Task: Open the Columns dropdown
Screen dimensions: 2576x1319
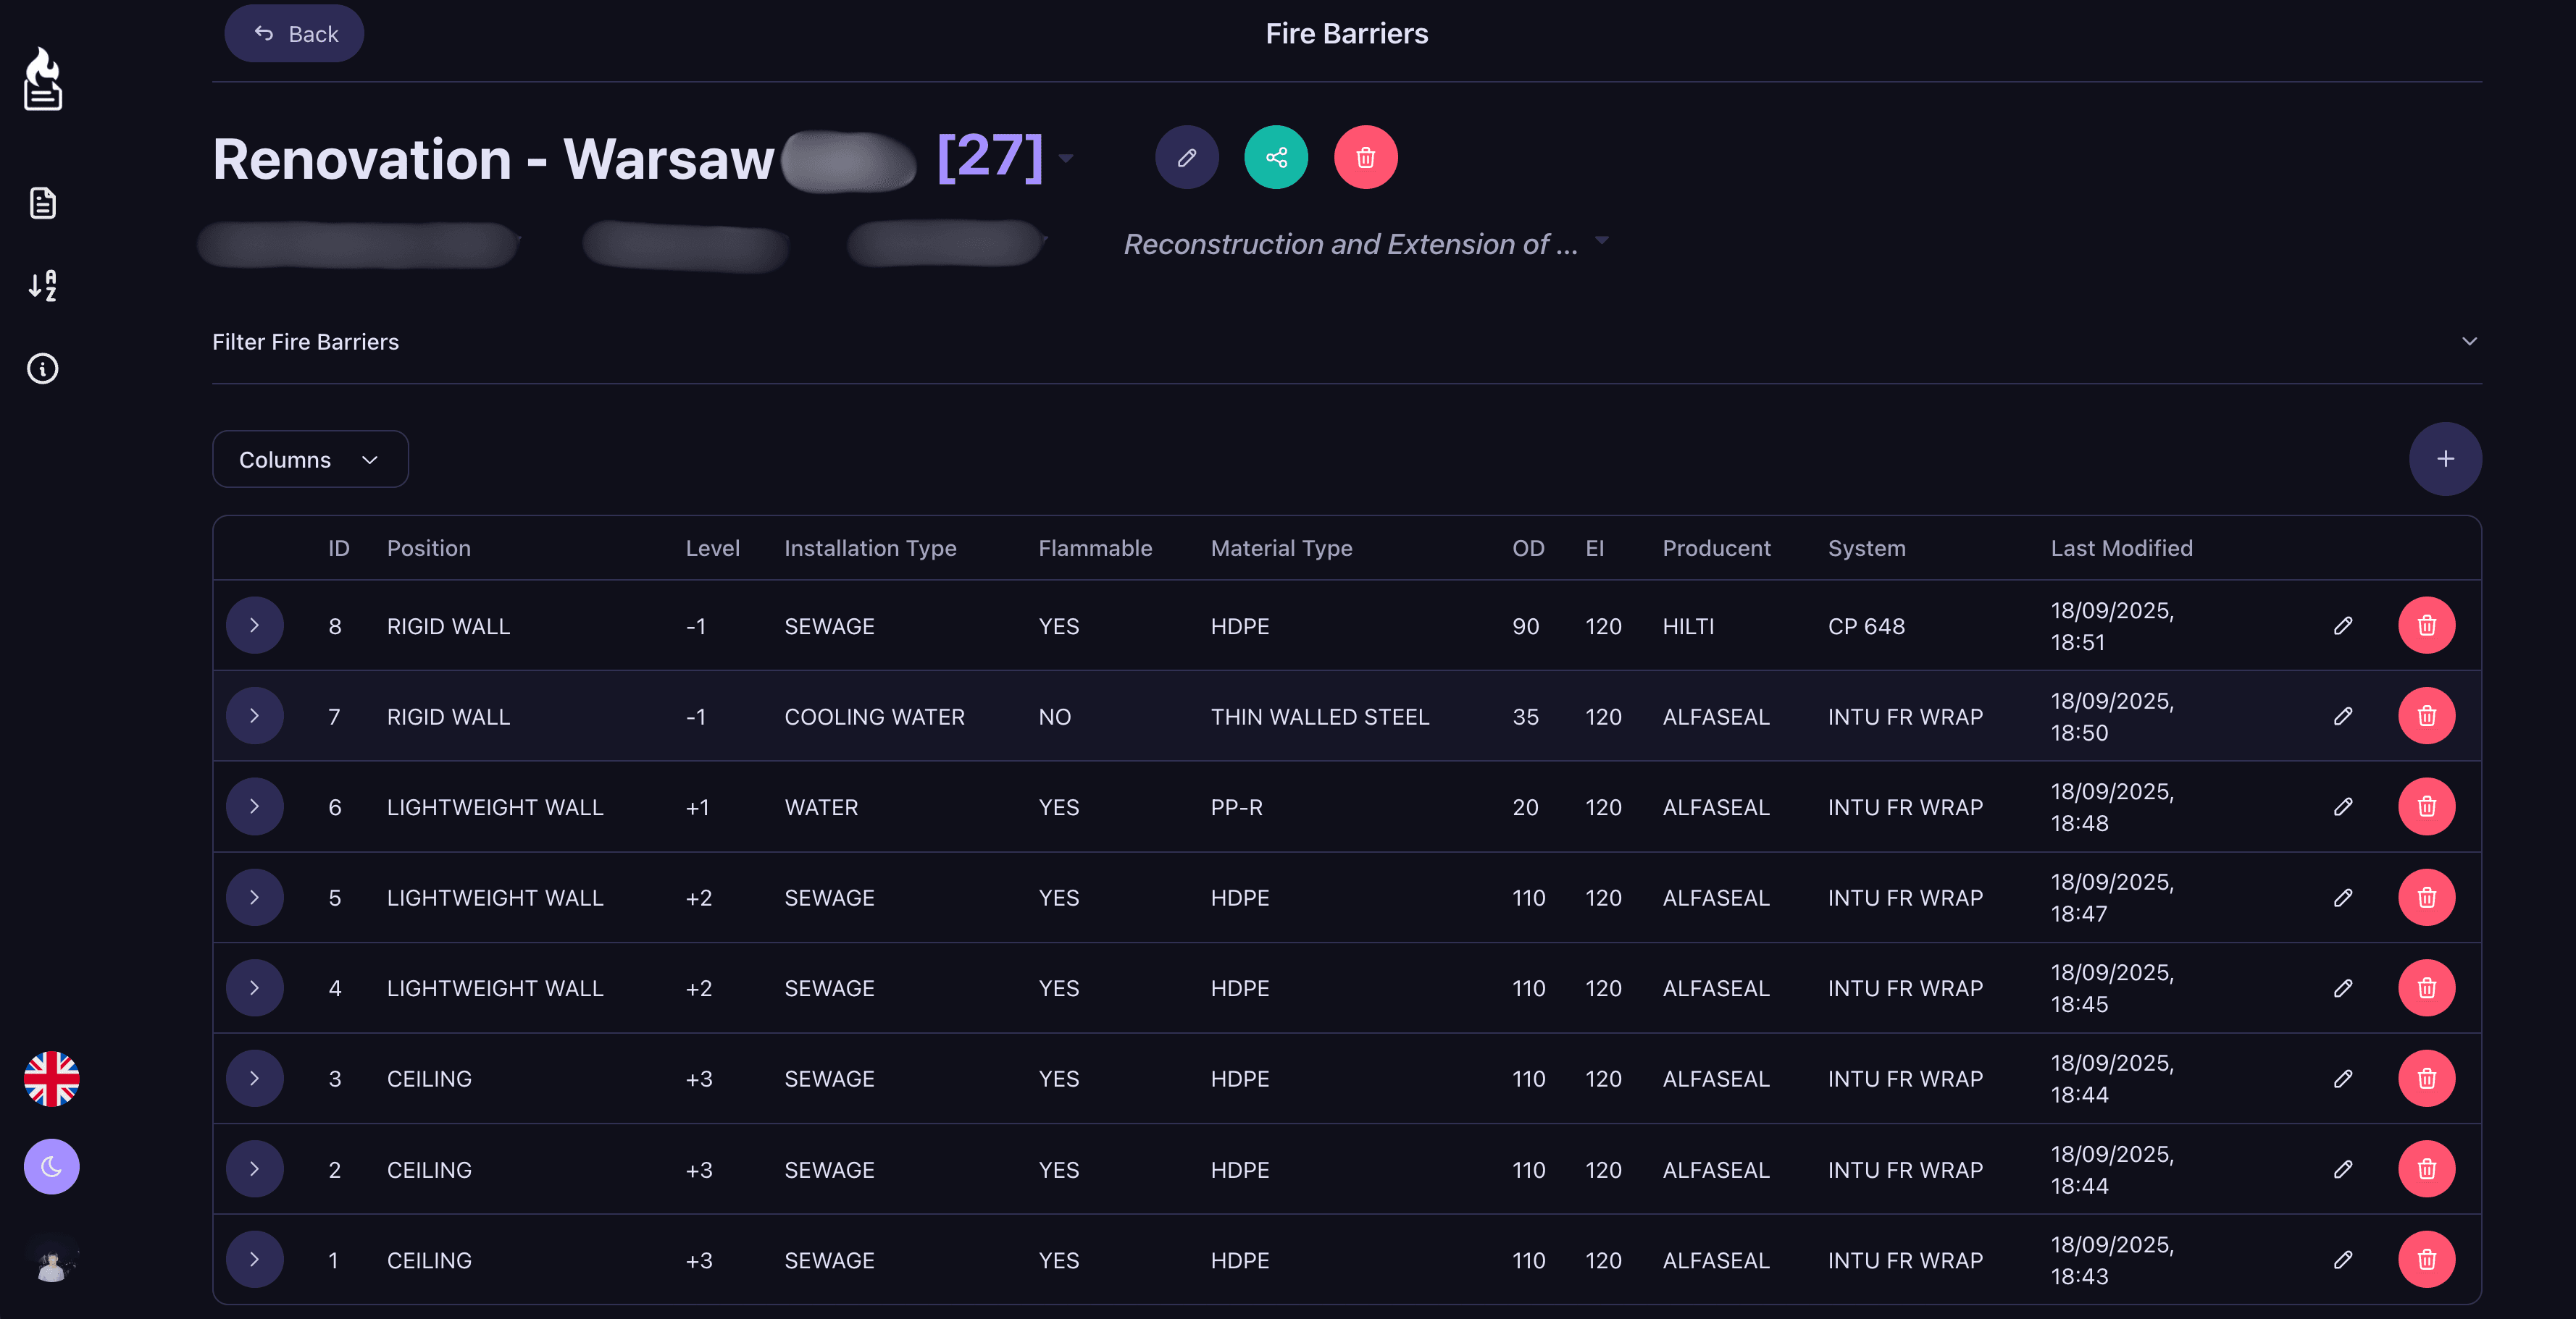Action: click(310, 459)
